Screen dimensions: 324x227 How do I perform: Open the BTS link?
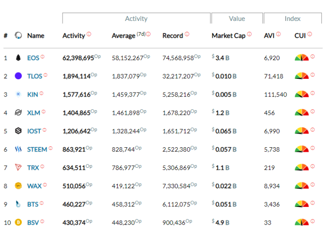(x=33, y=204)
